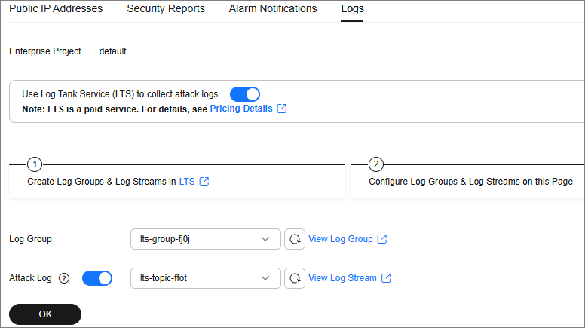Expand the log stream dropdown lts-topic-ffot

pyautogui.click(x=206, y=278)
